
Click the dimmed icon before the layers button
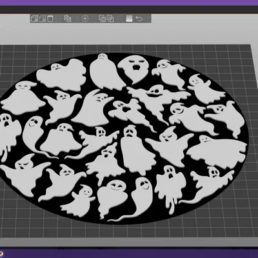point(119,19)
